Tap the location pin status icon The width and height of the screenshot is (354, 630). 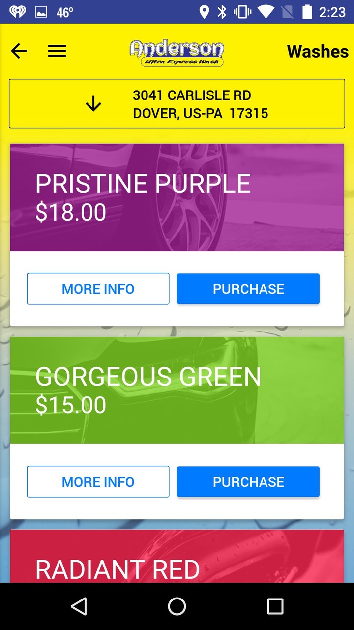204,12
